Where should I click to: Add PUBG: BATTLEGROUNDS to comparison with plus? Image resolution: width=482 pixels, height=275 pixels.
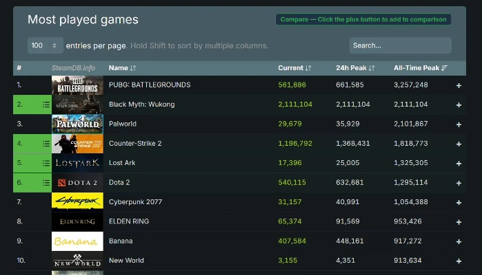(459, 85)
